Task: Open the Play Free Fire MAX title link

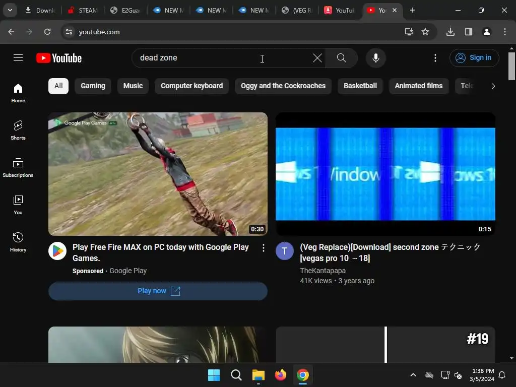Action: pos(161,253)
